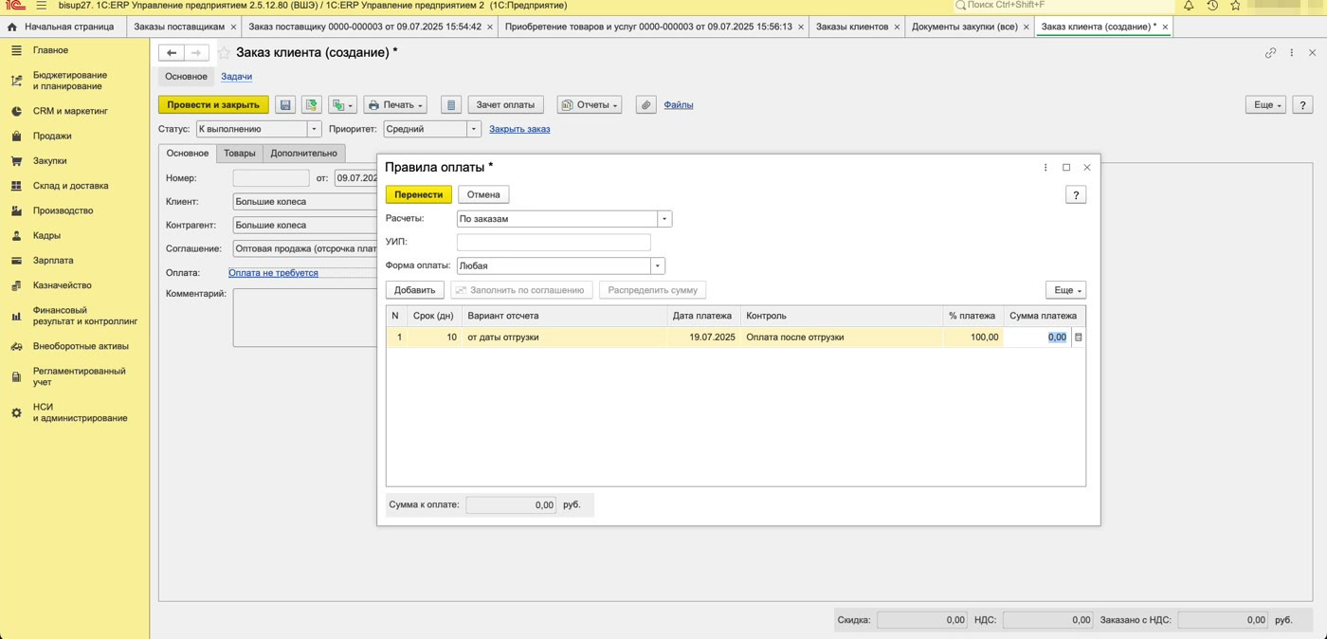This screenshot has width=1327, height=639.
Task: Click the favorites star in the title bar
Action: tap(1235, 6)
